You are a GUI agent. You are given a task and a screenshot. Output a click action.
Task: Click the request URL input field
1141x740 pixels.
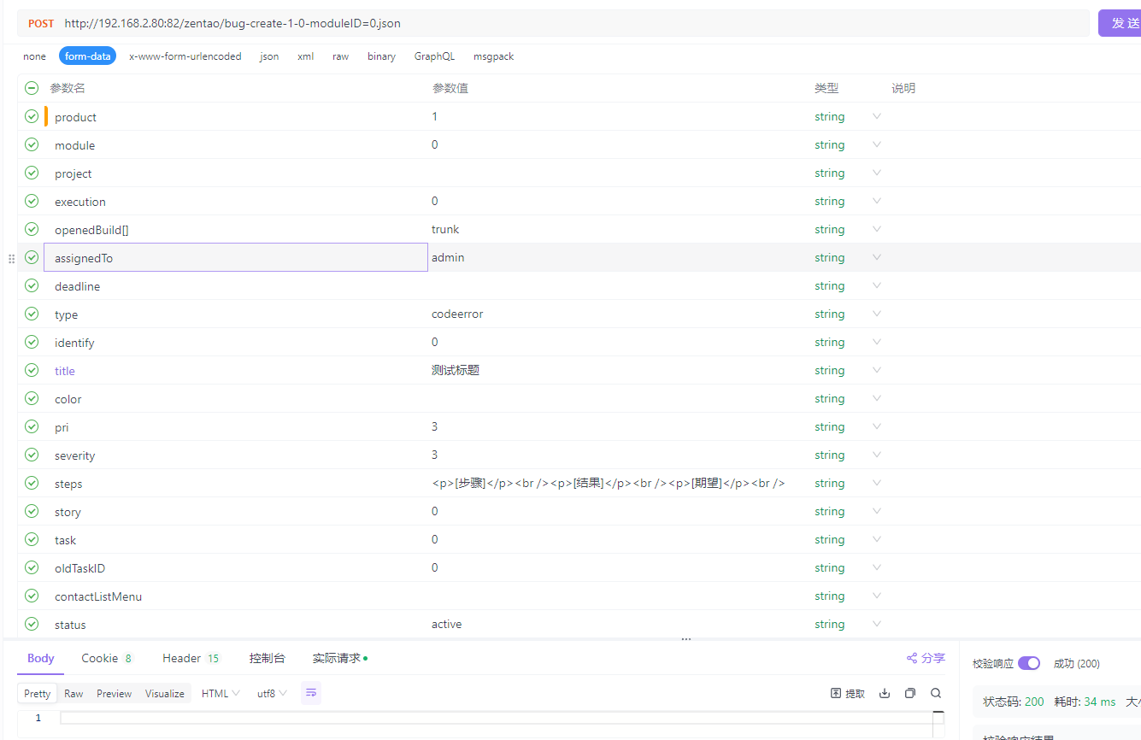point(564,23)
